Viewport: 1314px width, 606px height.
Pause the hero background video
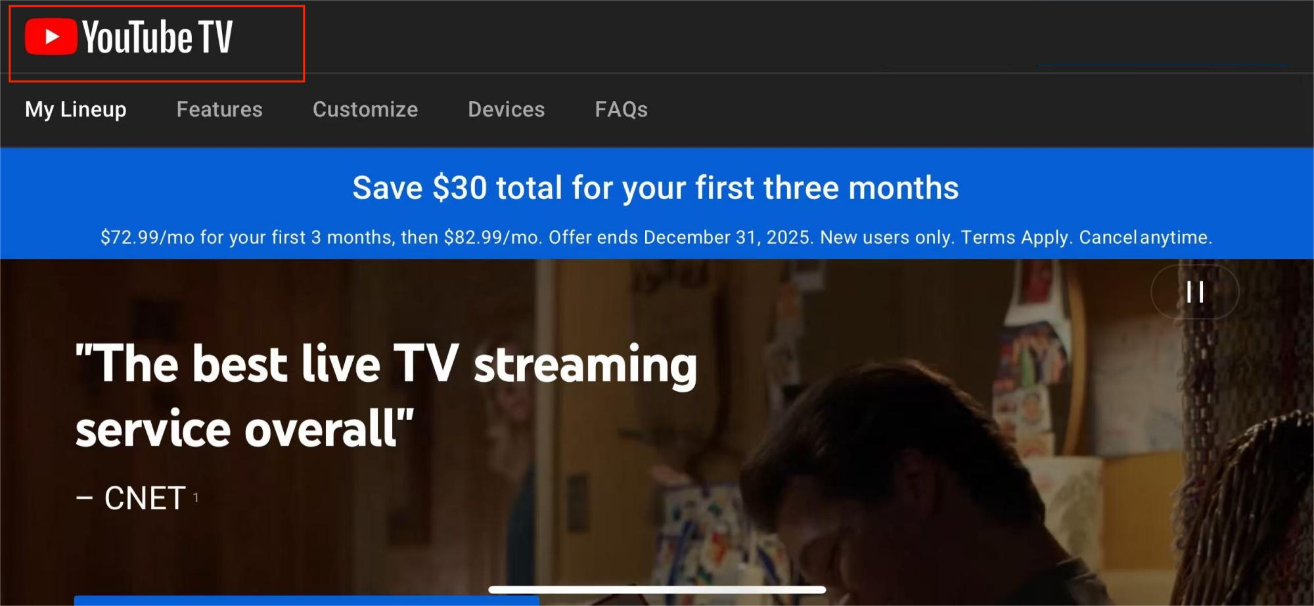point(1195,292)
